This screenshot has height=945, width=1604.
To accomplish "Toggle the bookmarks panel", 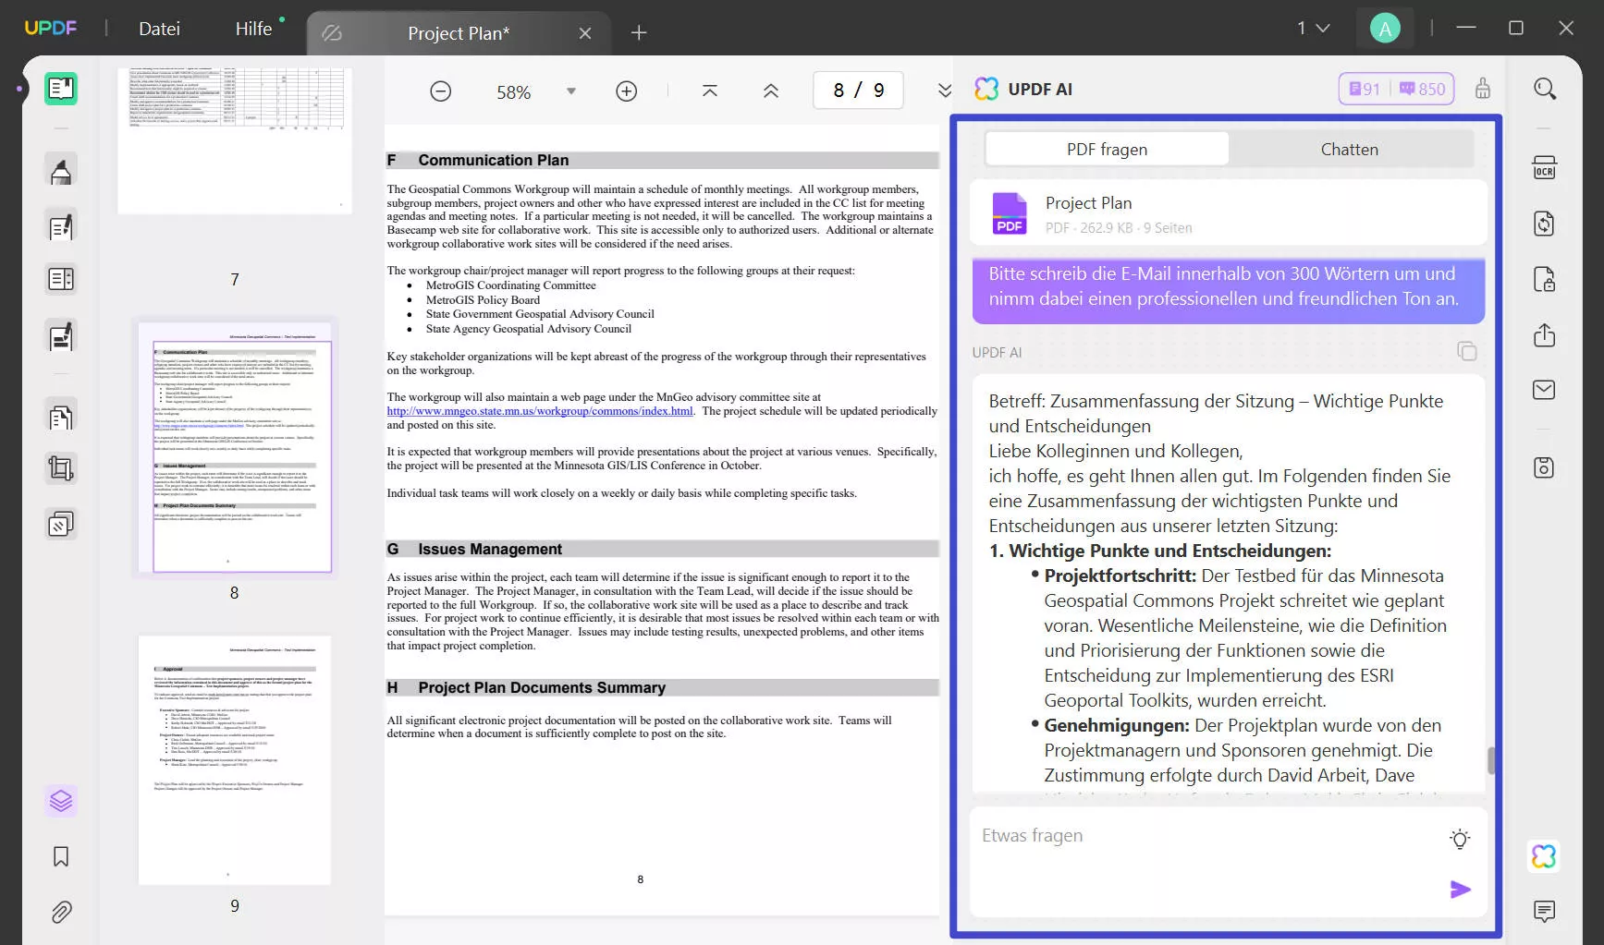I will click(60, 856).
